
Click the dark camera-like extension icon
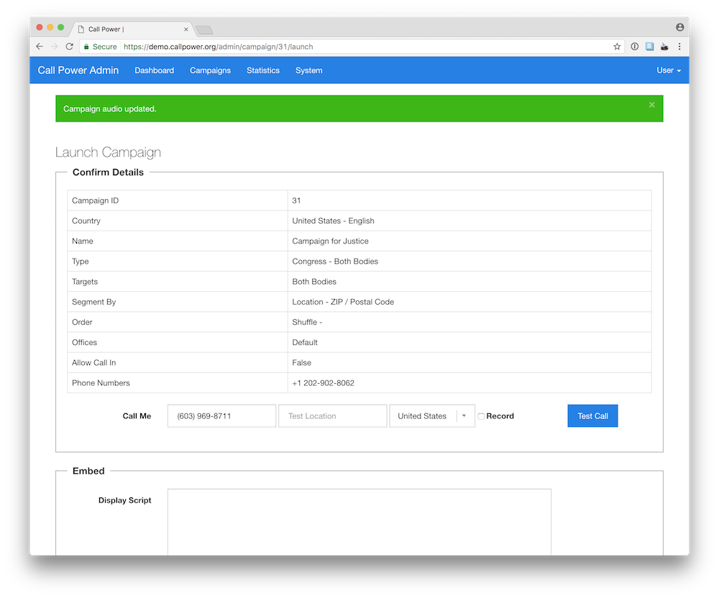tap(664, 47)
